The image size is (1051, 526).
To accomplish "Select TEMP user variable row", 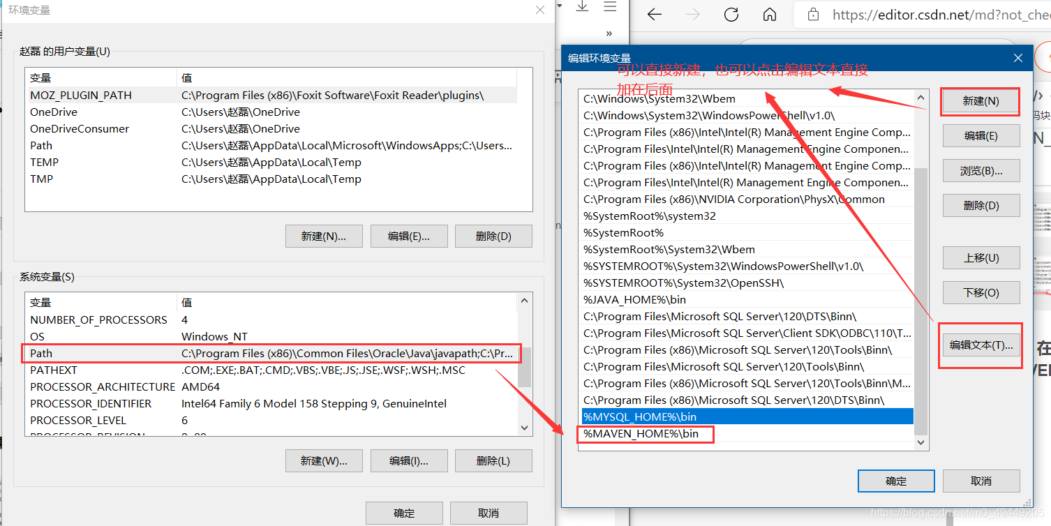I will [272, 163].
